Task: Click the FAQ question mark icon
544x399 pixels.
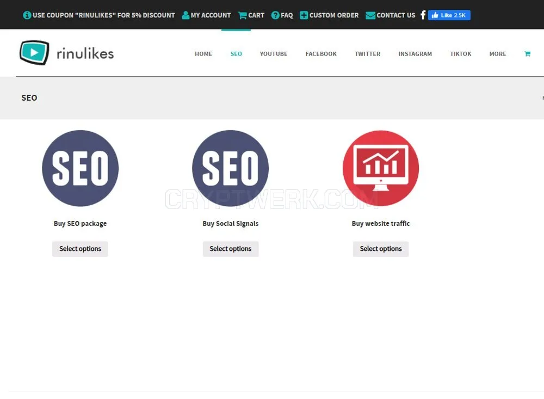Action: coord(275,15)
